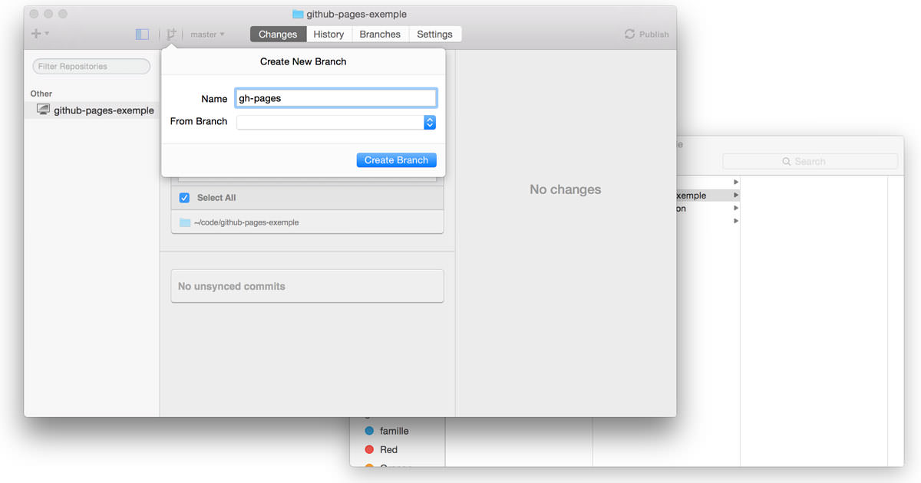Click the folder icon in window title
921x483 pixels.
[x=298, y=14]
